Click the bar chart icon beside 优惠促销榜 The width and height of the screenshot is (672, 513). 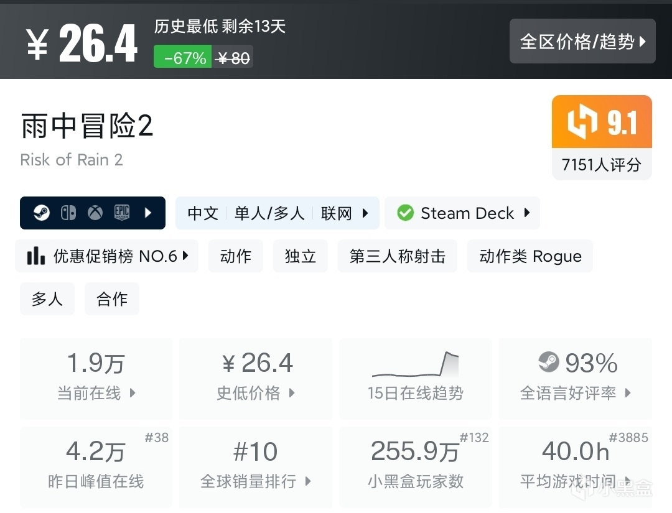36,256
